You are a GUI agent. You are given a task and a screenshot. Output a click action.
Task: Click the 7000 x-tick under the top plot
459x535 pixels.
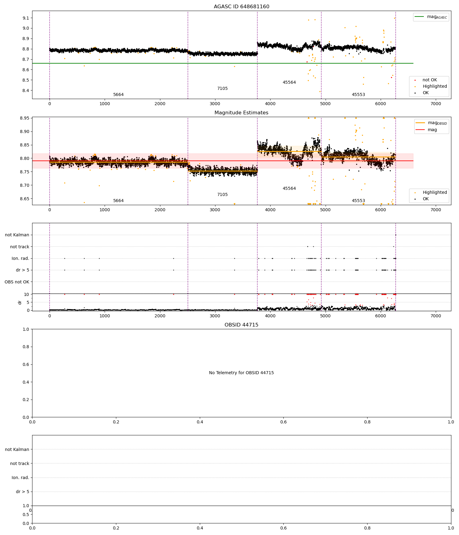[436, 104]
